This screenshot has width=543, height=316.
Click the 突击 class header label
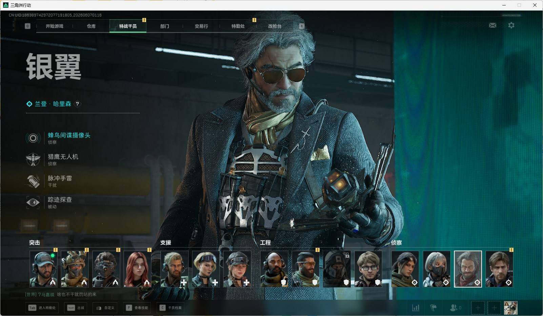(35, 243)
